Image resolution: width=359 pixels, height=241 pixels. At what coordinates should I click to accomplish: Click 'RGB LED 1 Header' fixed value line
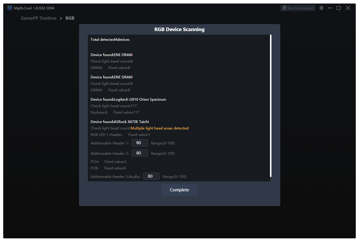coord(120,135)
